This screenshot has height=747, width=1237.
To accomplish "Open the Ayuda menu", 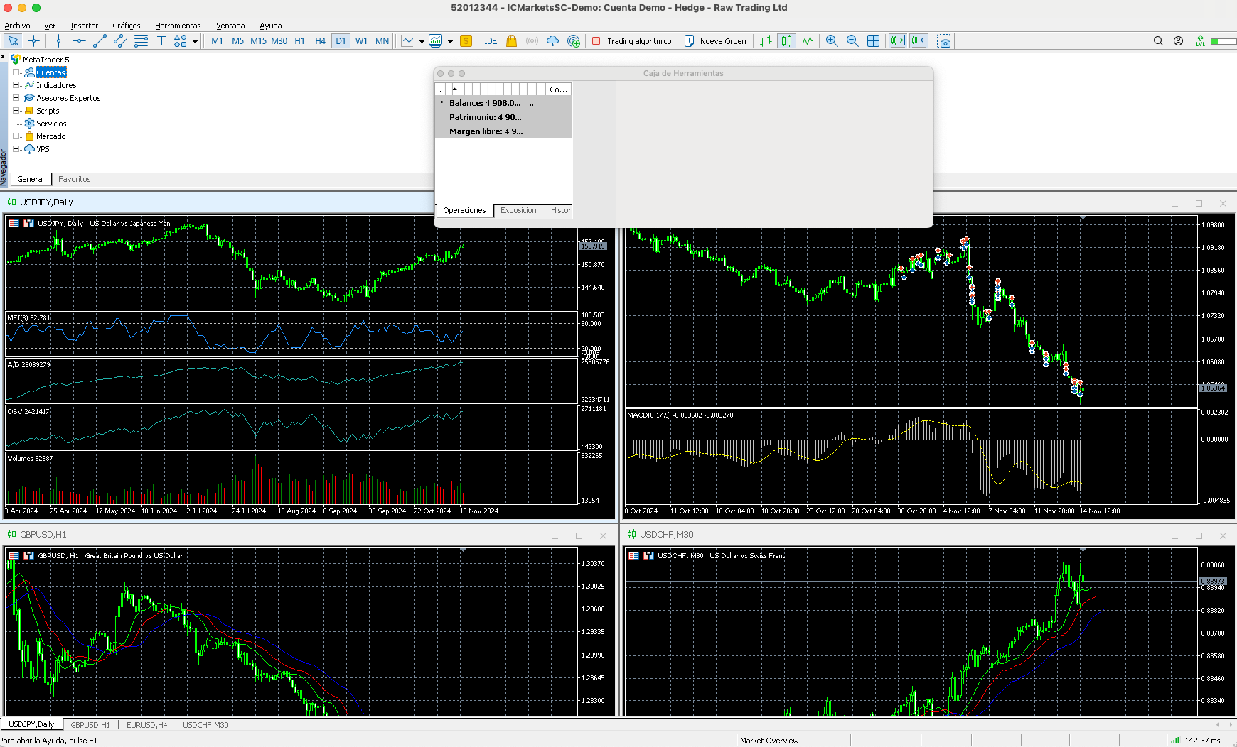I will click(271, 26).
